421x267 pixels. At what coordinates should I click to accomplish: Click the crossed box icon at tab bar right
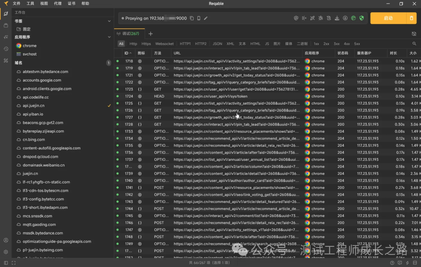click(414, 34)
